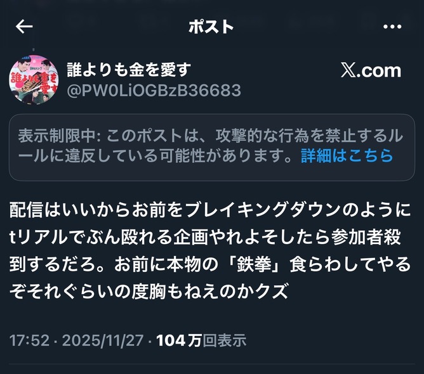Click the last post line ending in クズ
Screen dimensions: 424x374
(x=149, y=292)
